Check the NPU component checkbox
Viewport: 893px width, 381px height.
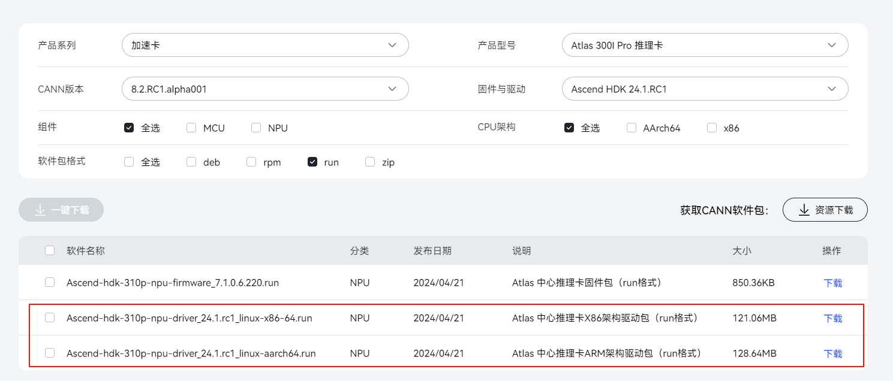[x=256, y=128]
